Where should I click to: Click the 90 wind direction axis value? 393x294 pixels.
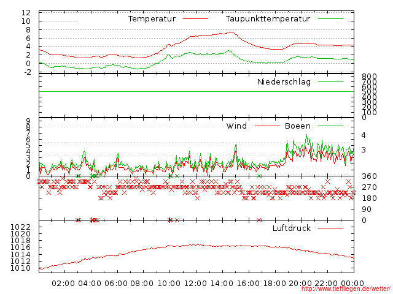(x=367, y=209)
